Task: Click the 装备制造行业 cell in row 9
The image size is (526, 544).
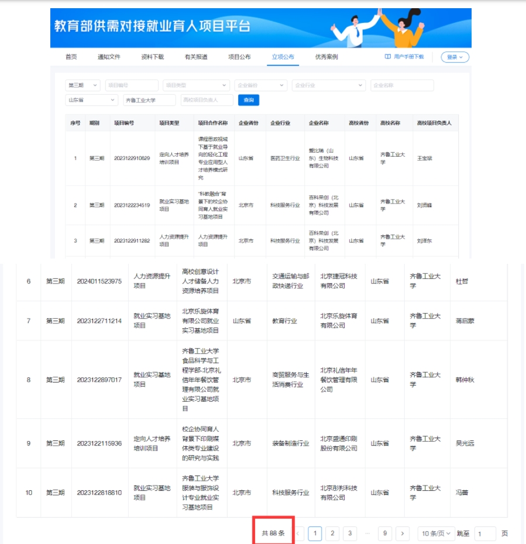Action: (291, 443)
